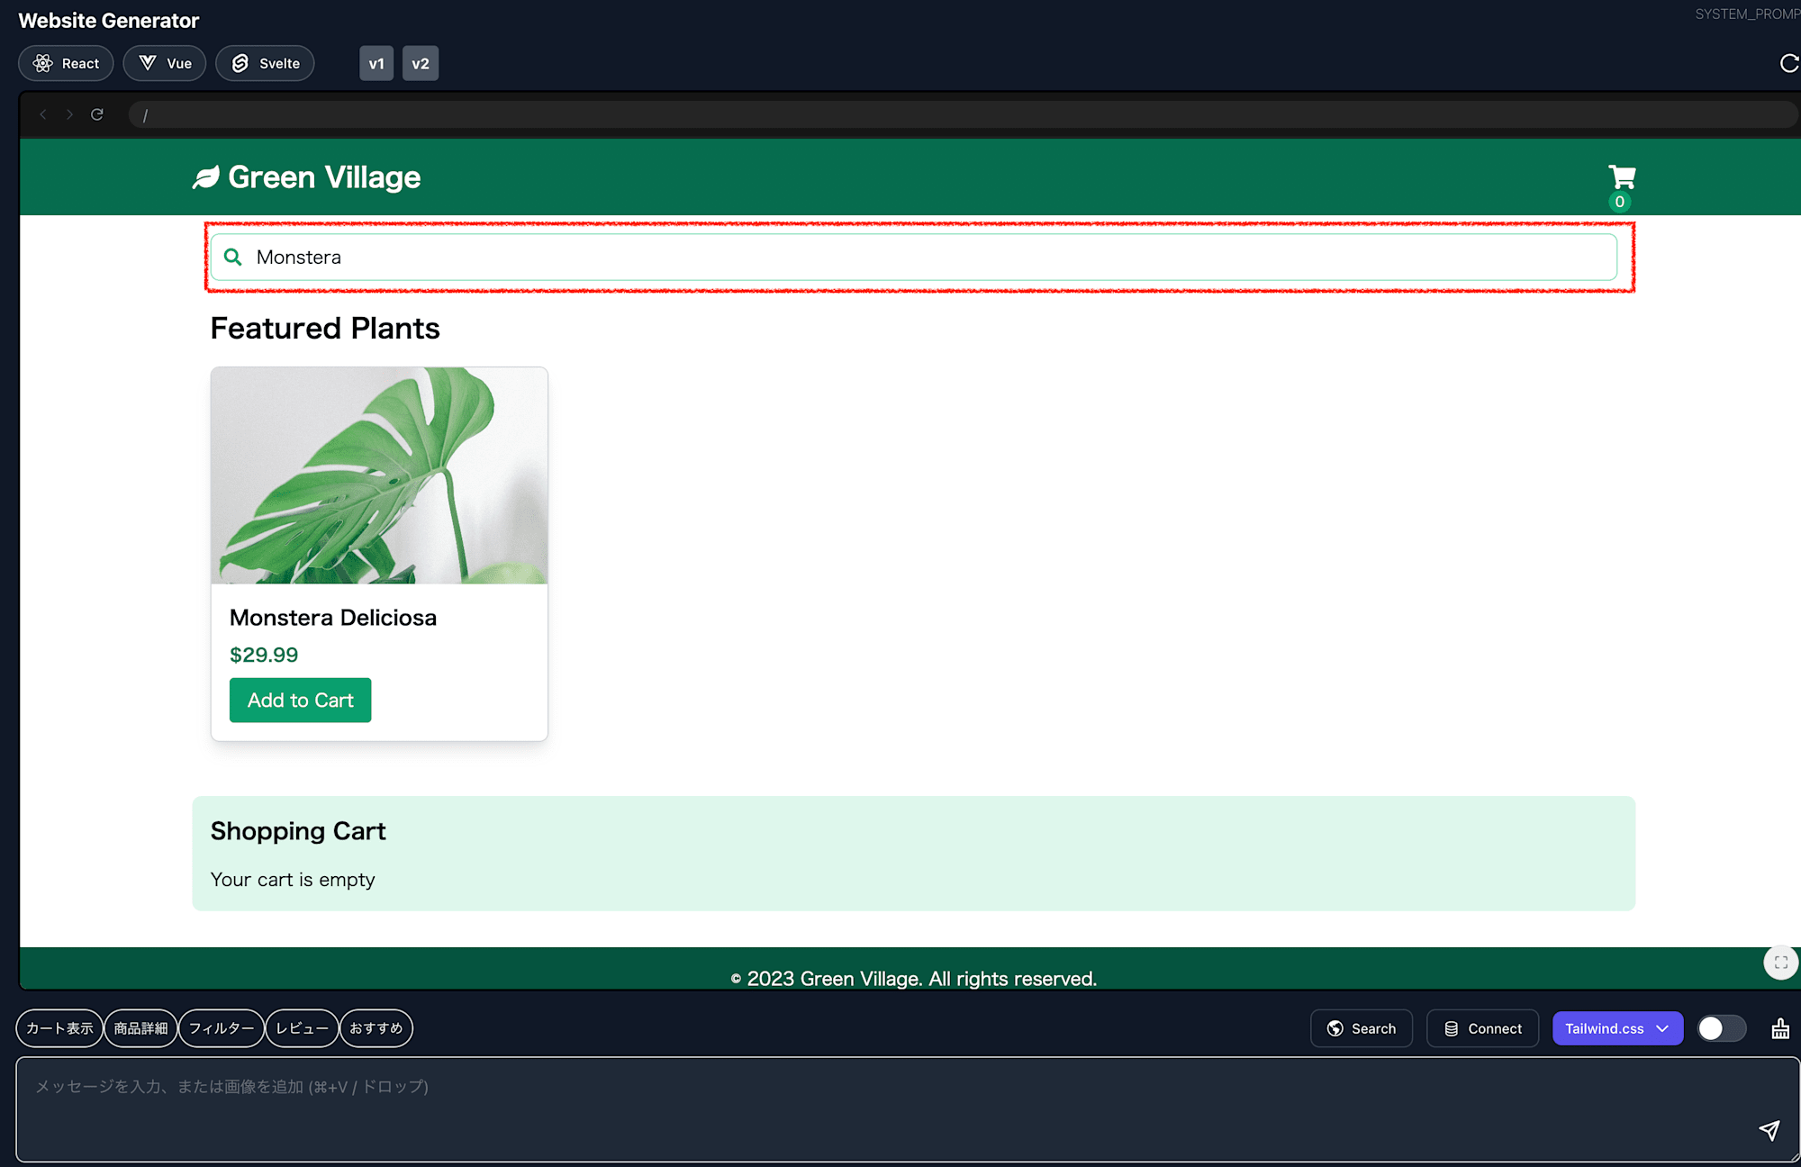The width and height of the screenshot is (1801, 1167).
Task: Toggle the v2 version button
Action: [x=419, y=63]
